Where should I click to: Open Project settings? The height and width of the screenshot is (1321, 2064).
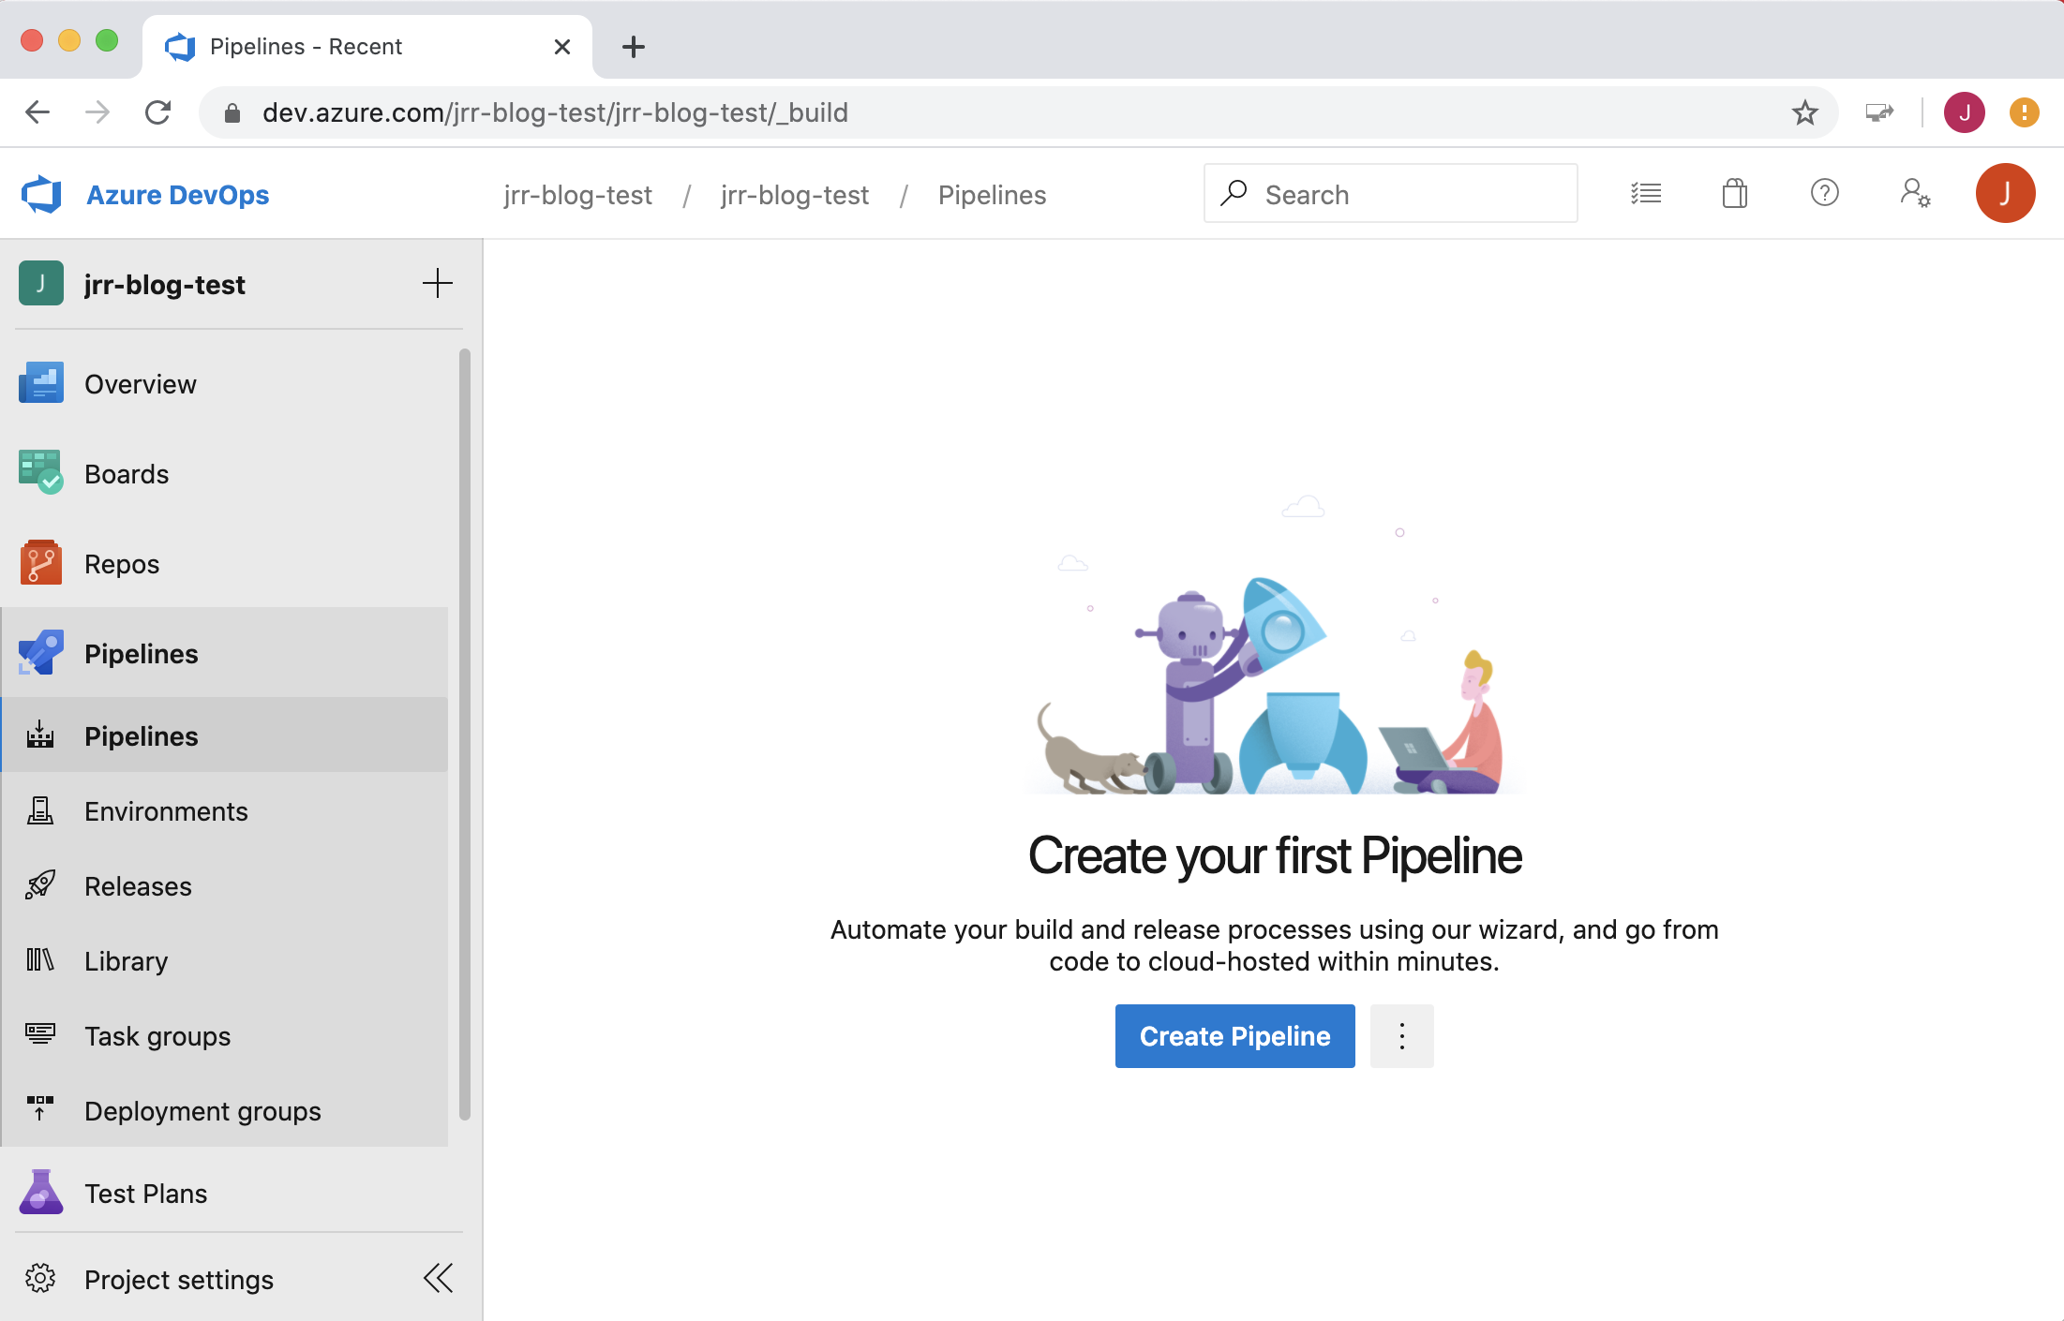(178, 1280)
